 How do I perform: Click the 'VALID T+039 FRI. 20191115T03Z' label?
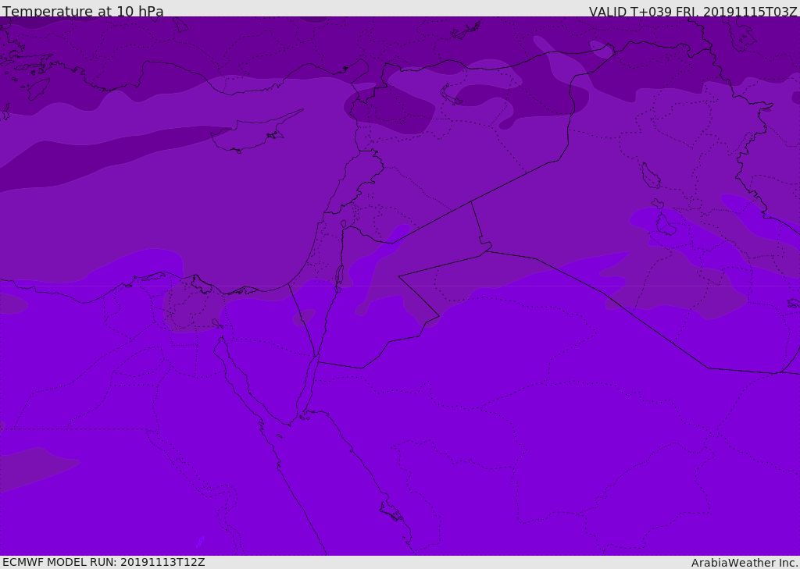point(693,11)
